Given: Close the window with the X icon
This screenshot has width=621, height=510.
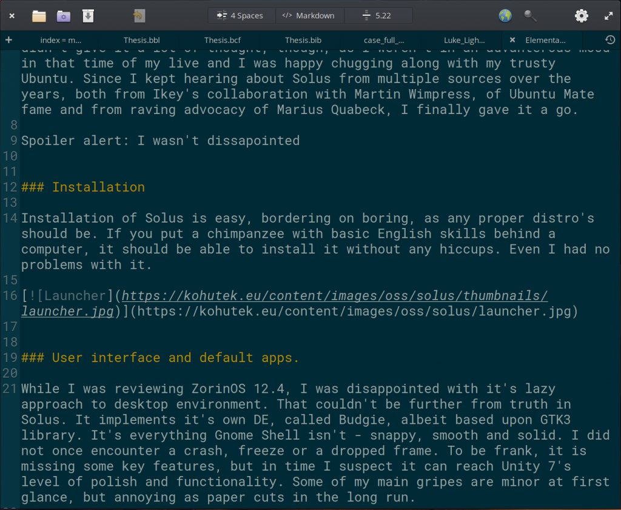Looking at the screenshot, I should tap(12, 16).
